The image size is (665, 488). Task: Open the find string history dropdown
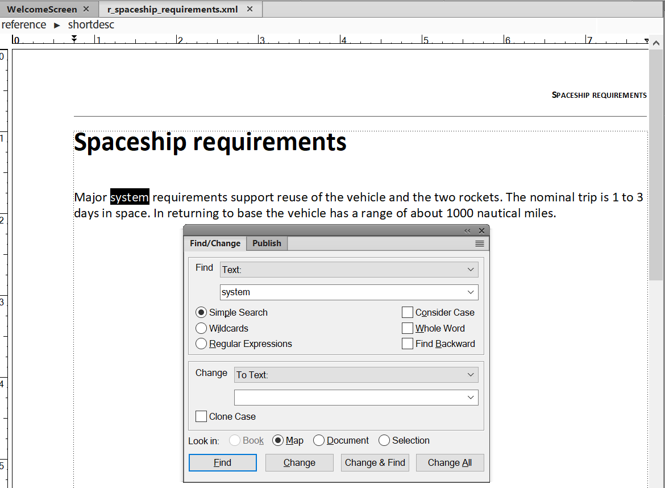pos(471,292)
